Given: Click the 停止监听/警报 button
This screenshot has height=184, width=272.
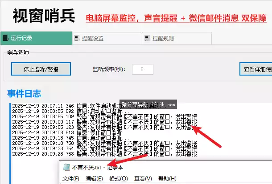Looking at the screenshot, I should click(x=41, y=69).
